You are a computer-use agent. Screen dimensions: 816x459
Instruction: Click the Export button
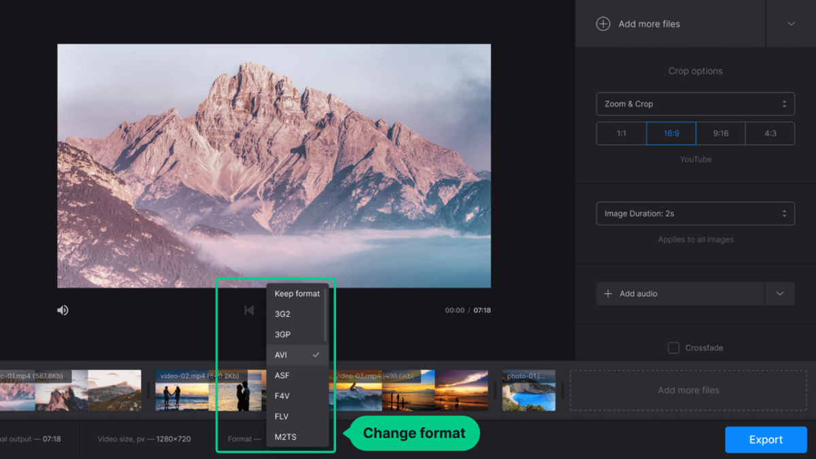[x=766, y=439]
